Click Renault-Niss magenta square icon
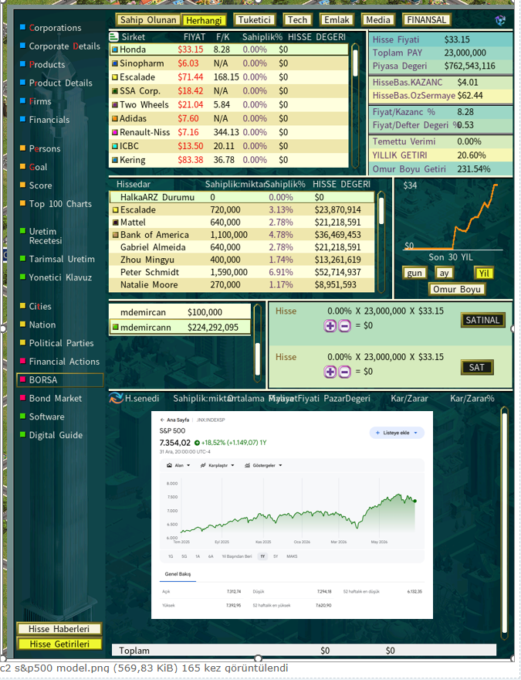This screenshot has width=521, height=680. (115, 132)
